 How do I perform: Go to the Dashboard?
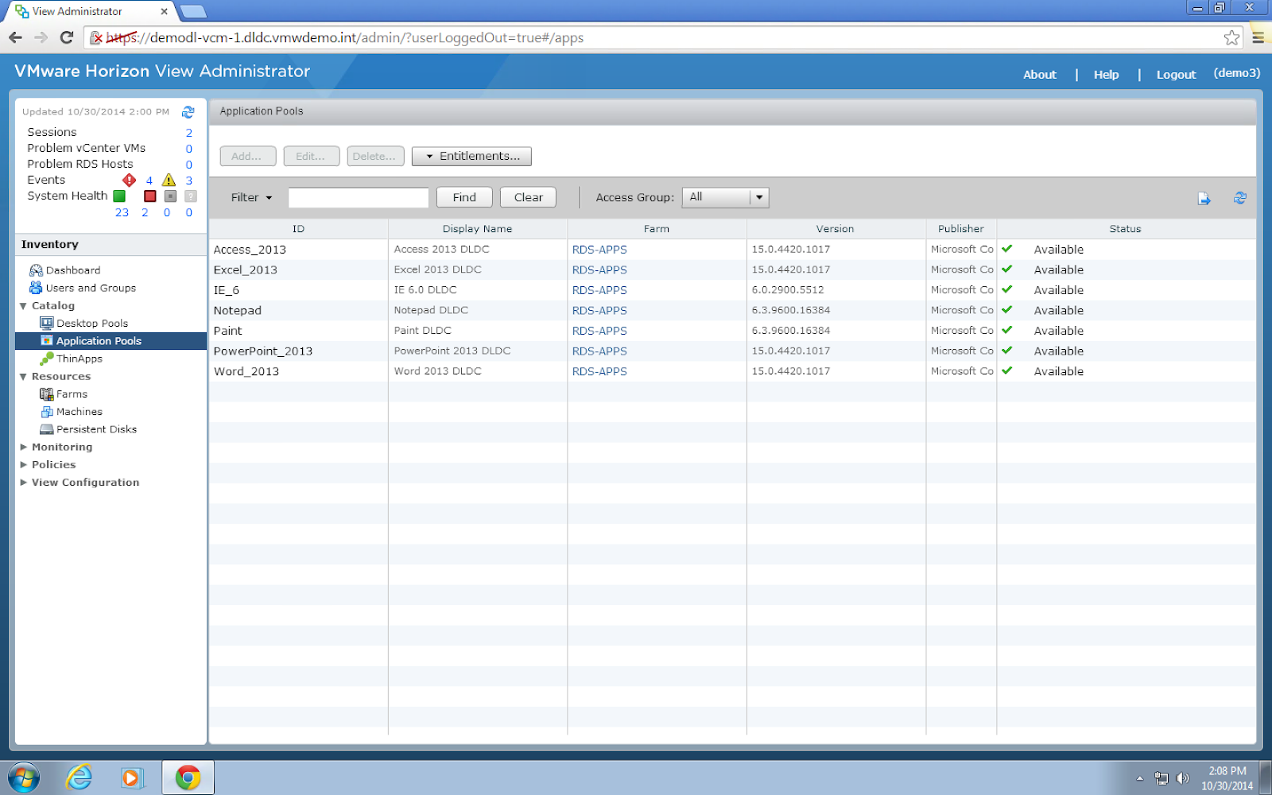pos(73,270)
